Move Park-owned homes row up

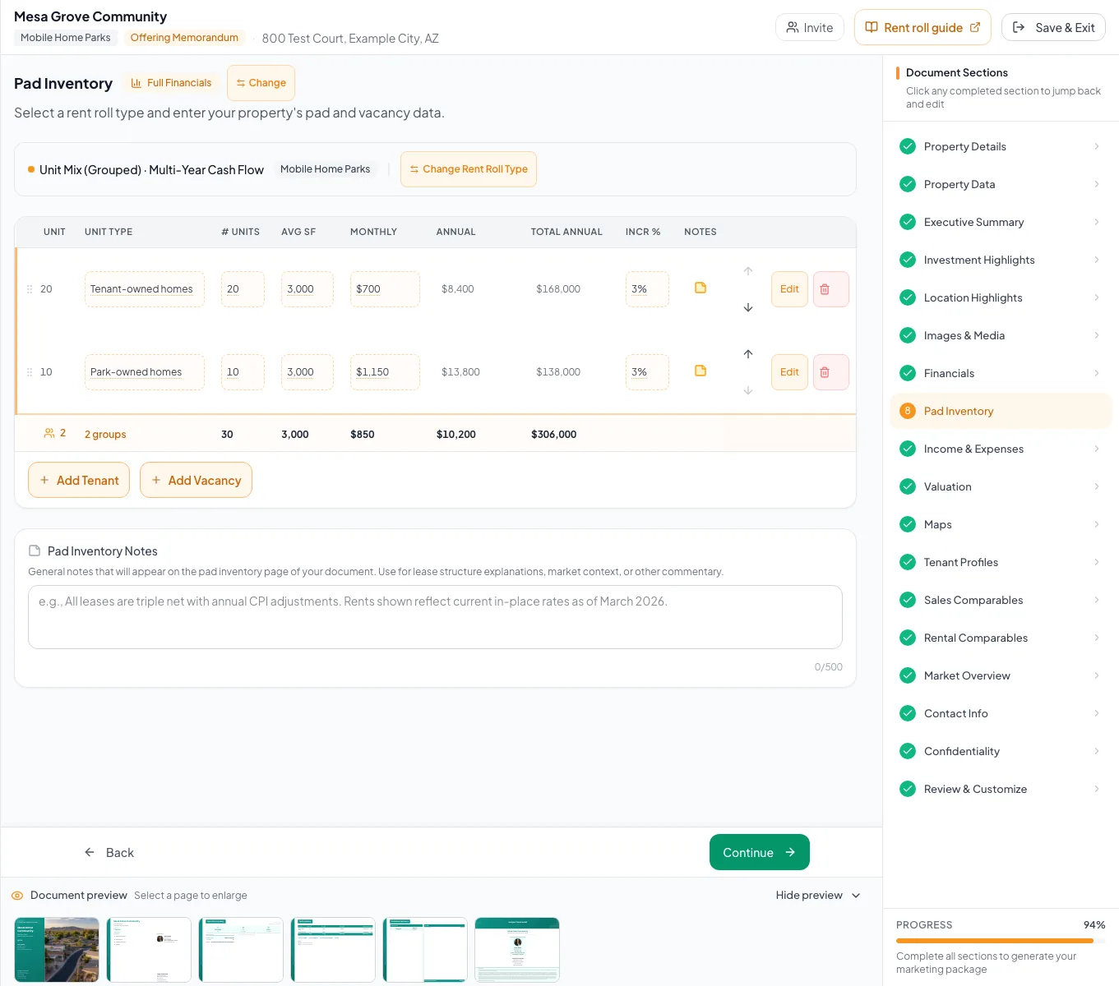tap(748, 354)
